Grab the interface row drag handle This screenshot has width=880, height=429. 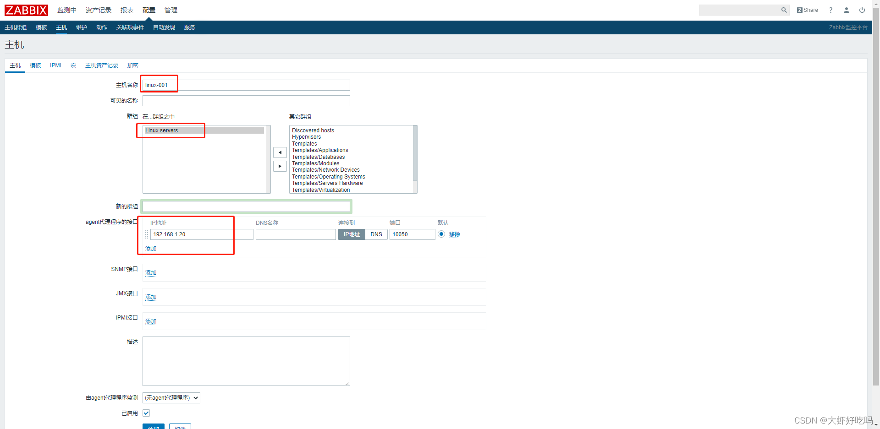tap(147, 234)
